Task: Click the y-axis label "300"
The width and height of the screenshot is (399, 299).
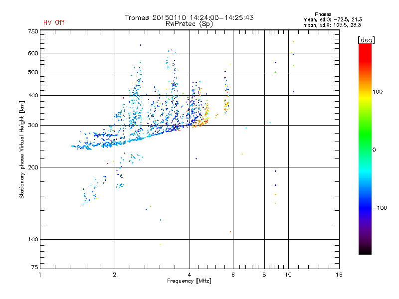Action: coord(33,126)
